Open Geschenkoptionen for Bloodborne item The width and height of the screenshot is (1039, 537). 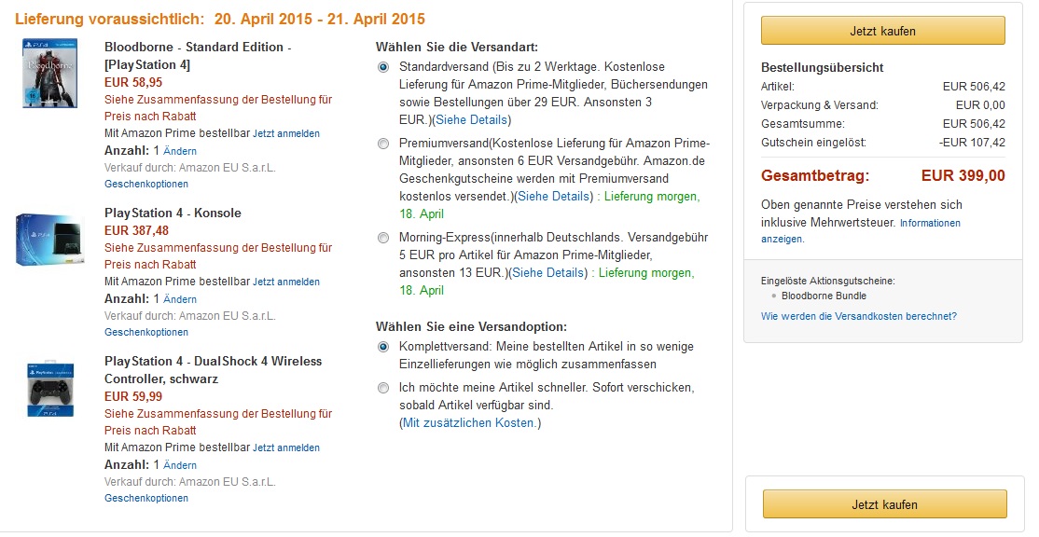click(x=146, y=184)
